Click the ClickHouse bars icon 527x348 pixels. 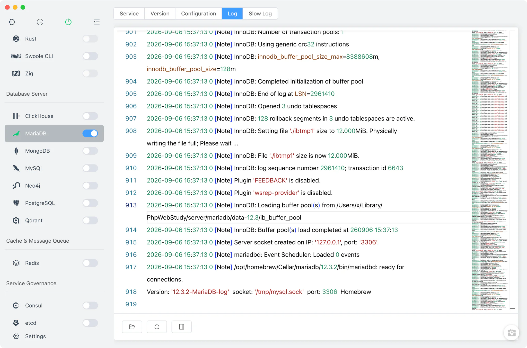16,116
